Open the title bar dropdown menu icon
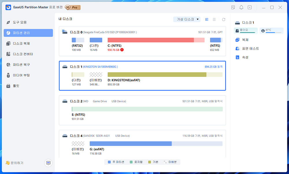Viewport: 289px width, 174px height. coord(250,8)
